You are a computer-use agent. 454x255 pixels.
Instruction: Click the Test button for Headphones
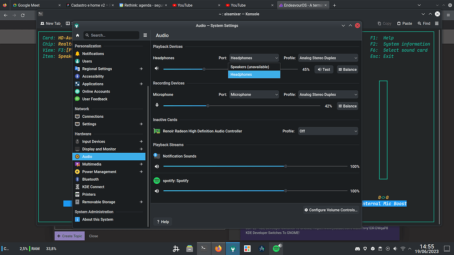(x=324, y=70)
